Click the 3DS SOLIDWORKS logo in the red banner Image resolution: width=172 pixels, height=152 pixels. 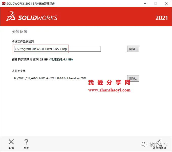(32, 16)
